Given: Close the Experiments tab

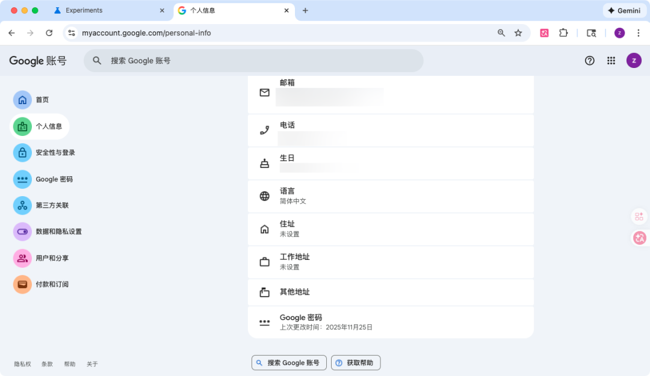Looking at the screenshot, I should point(162,10).
